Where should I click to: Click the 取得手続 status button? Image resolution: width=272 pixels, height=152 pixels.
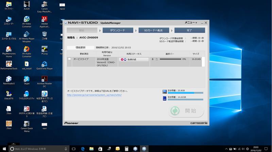click(134, 59)
